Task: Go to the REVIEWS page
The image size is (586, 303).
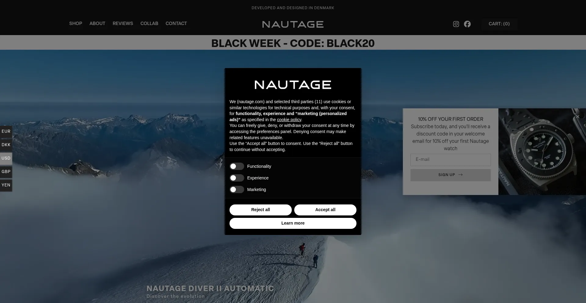Action: (123, 23)
